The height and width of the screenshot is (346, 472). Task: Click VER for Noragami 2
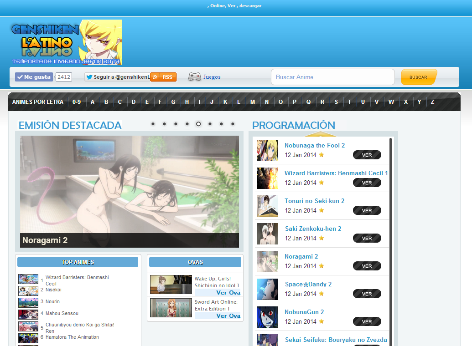click(367, 266)
